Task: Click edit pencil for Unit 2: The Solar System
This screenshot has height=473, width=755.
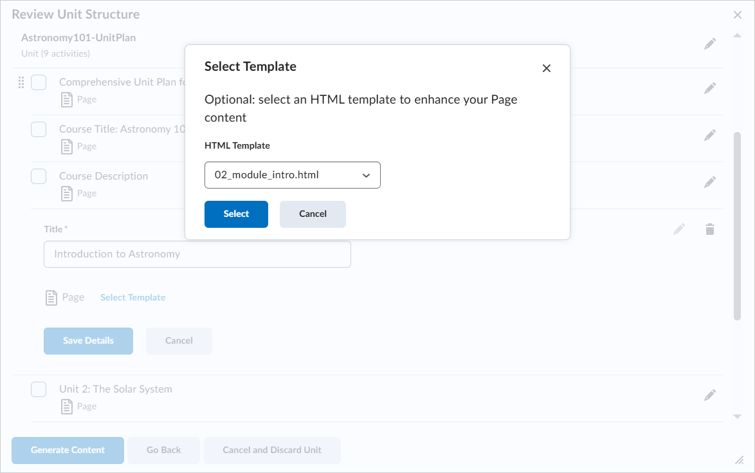Action: (710, 396)
